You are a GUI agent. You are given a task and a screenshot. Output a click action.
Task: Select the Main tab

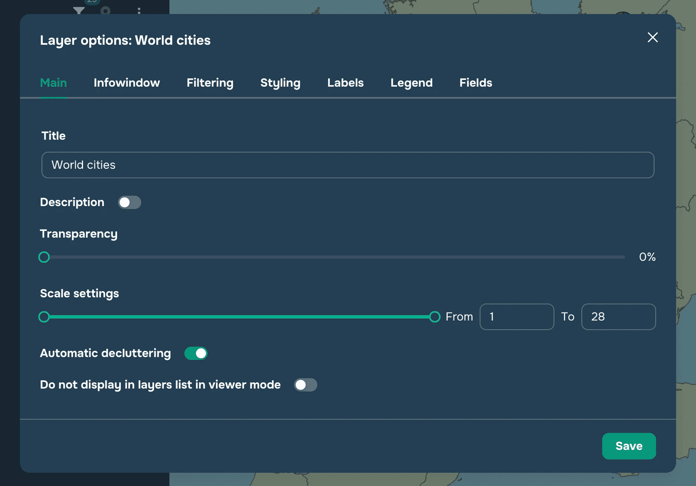[x=53, y=83]
